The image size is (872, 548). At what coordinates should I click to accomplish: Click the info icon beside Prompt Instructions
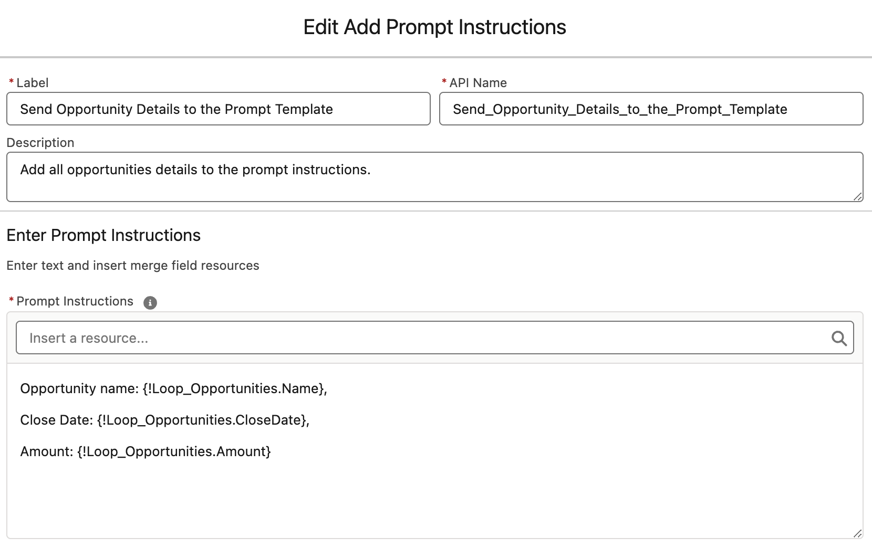150,303
